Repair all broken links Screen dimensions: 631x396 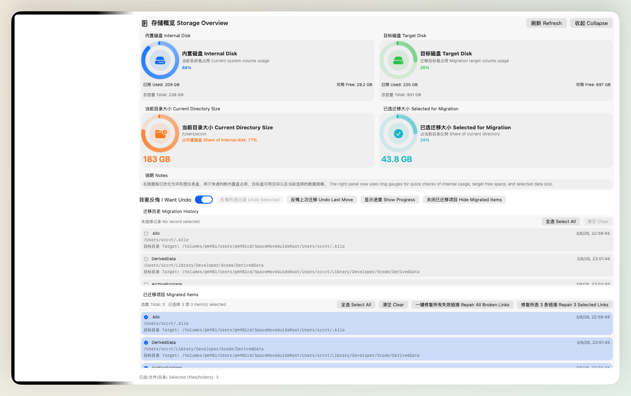(x=462, y=304)
